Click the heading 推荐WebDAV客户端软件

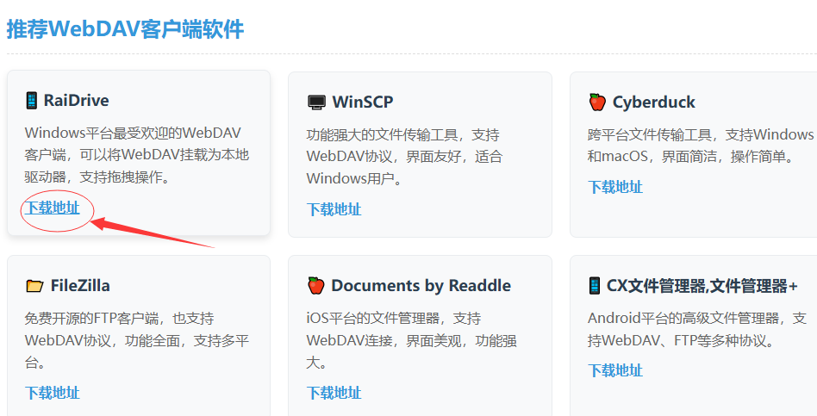pos(125,28)
